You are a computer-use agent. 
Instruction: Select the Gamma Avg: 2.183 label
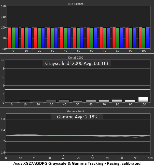[77, 117]
